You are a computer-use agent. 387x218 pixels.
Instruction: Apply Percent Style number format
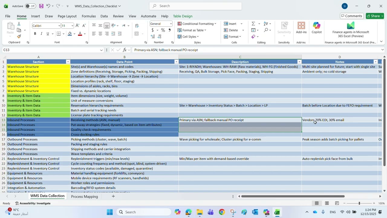pyautogui.click(x=163, y=30)
